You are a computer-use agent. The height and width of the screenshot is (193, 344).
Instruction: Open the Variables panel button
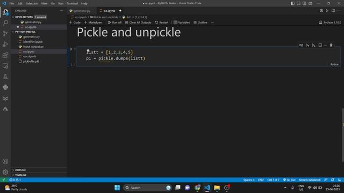[182, 23]
